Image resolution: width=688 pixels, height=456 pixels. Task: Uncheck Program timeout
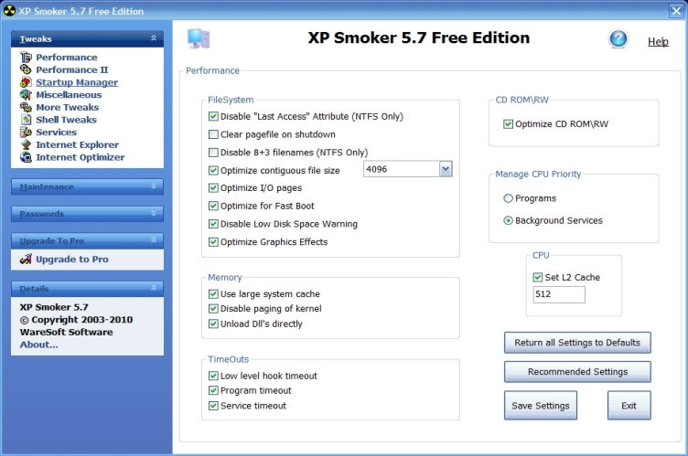click(213, 390)
